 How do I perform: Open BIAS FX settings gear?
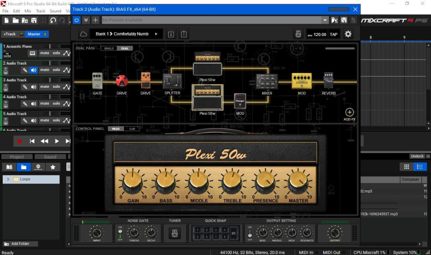point(348,34)
